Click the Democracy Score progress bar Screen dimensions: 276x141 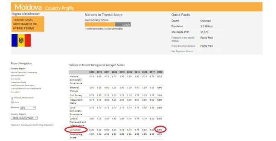(108, 25)
